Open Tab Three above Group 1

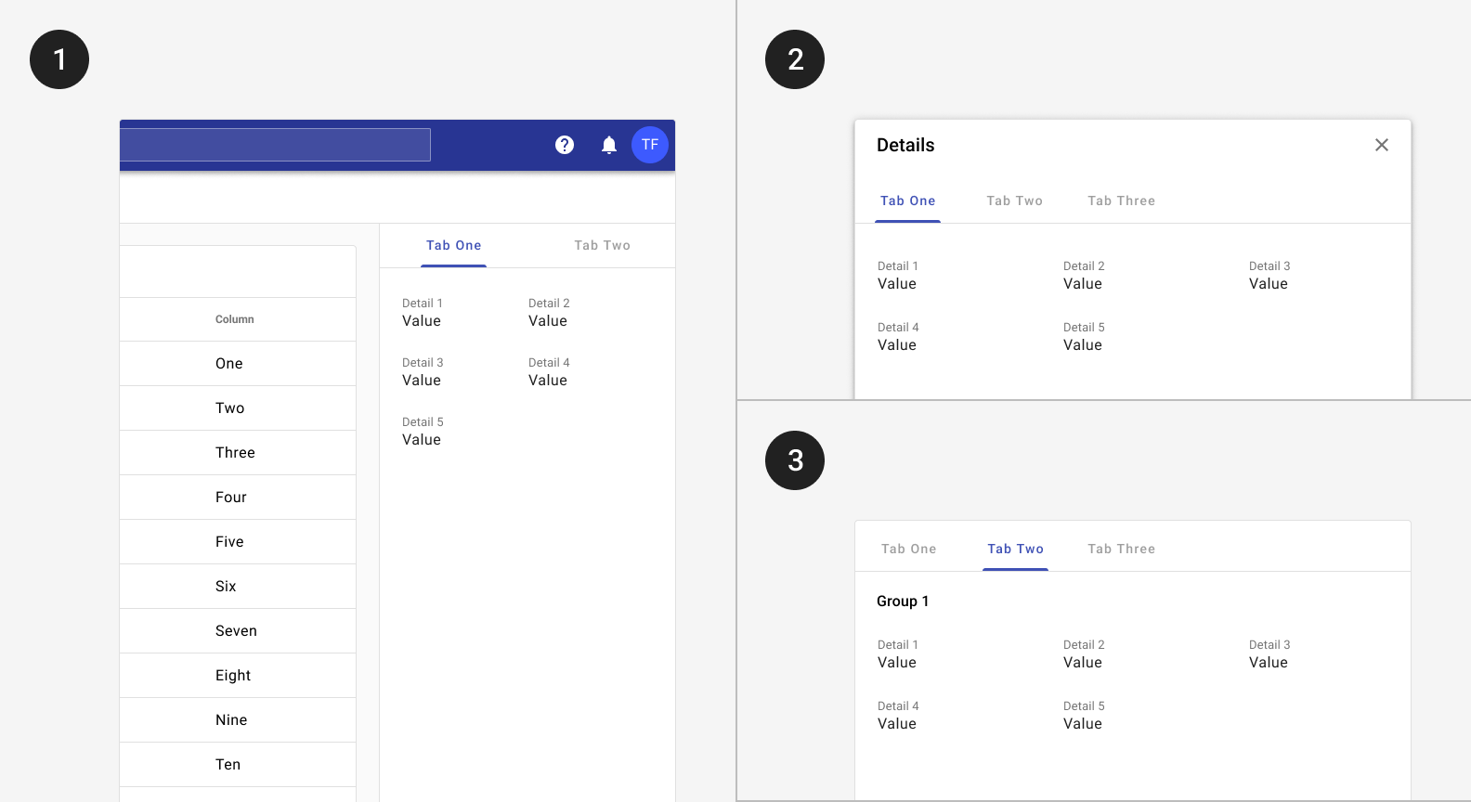click(x=1122, y=549)
